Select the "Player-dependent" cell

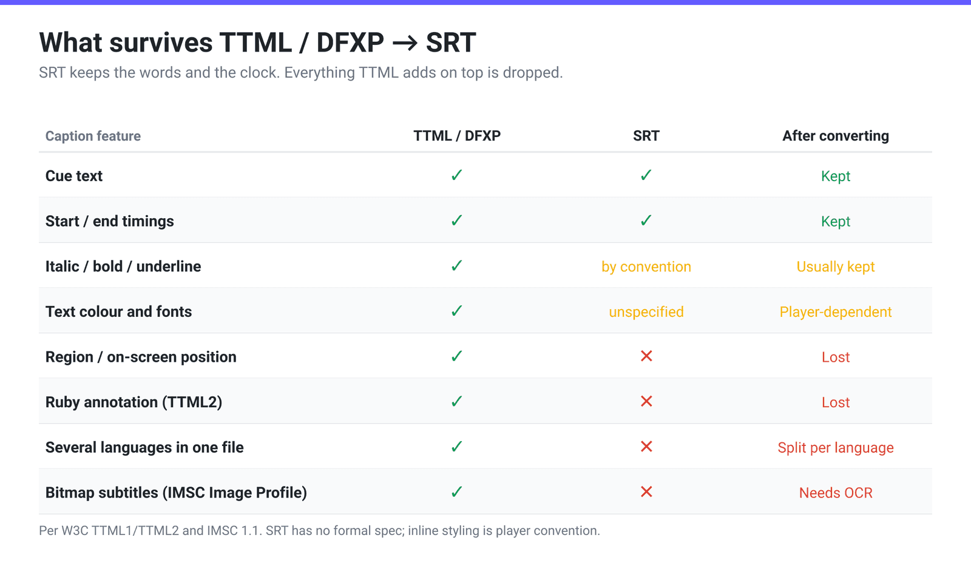point(836,311)
